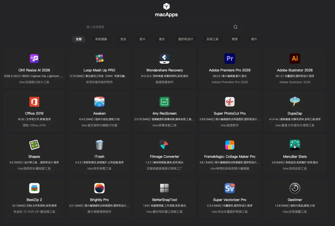Click the description Mac屏幕录制工具
The width and height of the screenshot is (335, 226).
tap(164, 125)
